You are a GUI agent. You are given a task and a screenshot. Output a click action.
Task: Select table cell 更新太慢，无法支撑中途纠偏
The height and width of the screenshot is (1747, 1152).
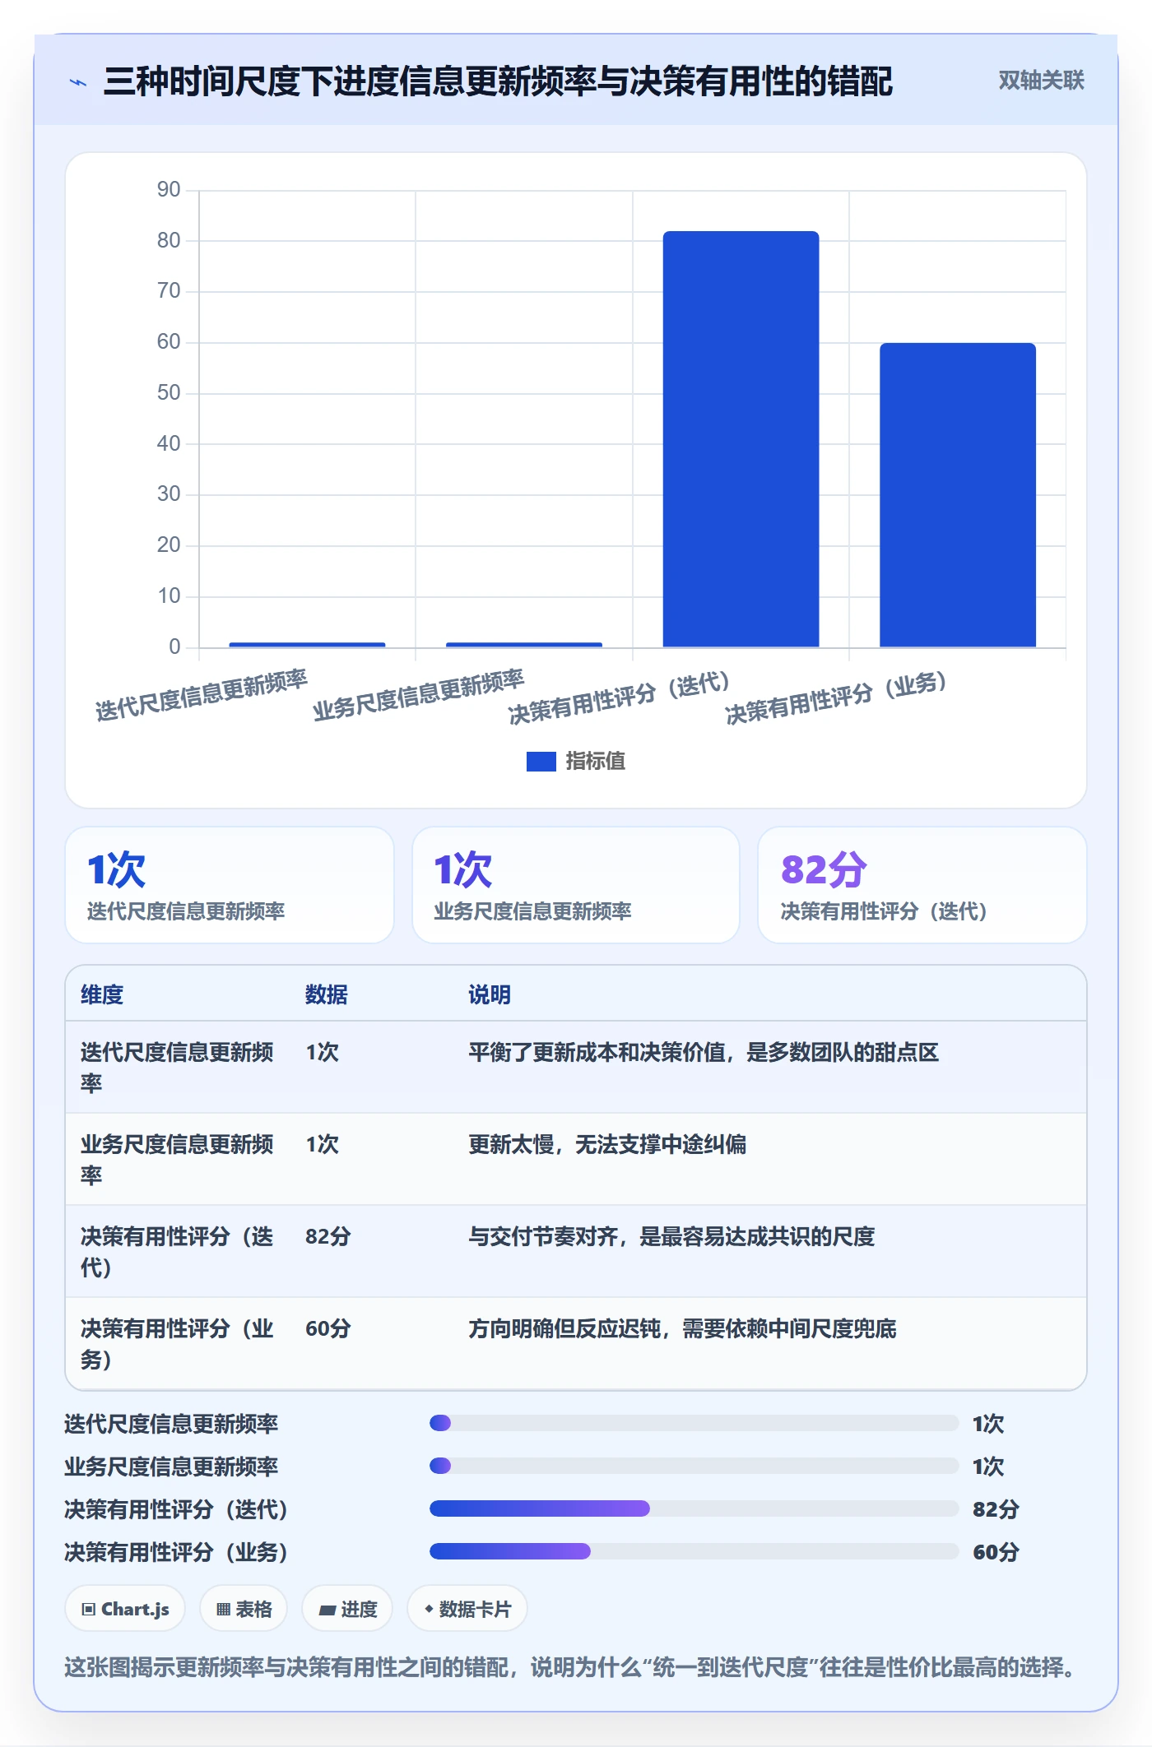point(607,1145)
